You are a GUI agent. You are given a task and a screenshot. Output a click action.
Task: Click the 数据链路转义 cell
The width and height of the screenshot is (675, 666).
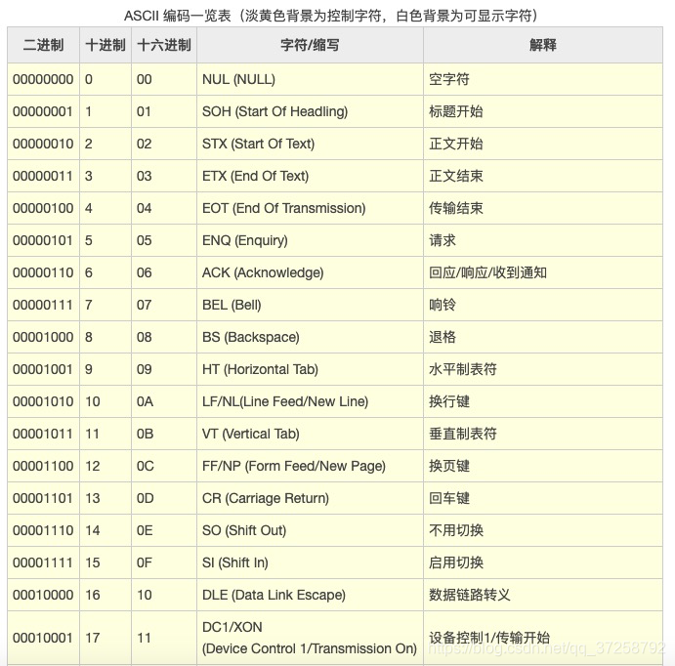543,596
